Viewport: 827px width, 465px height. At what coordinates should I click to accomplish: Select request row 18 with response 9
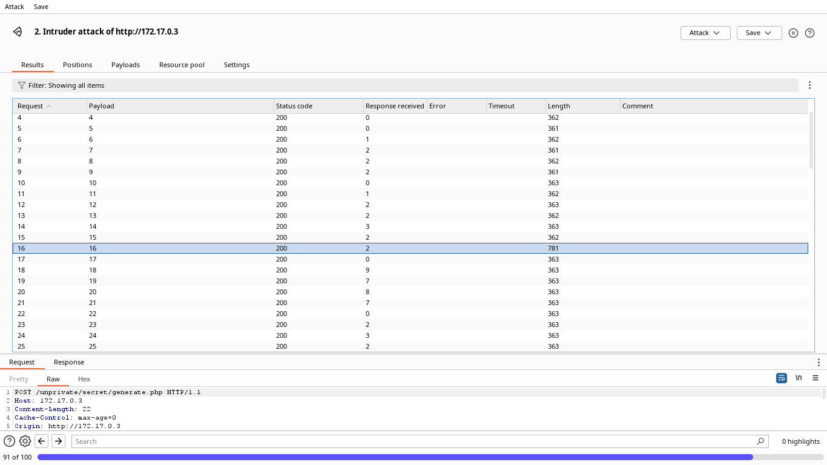410,270
